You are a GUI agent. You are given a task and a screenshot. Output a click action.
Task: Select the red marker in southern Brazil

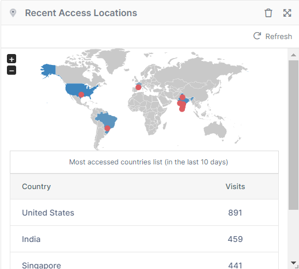[107, 128]
